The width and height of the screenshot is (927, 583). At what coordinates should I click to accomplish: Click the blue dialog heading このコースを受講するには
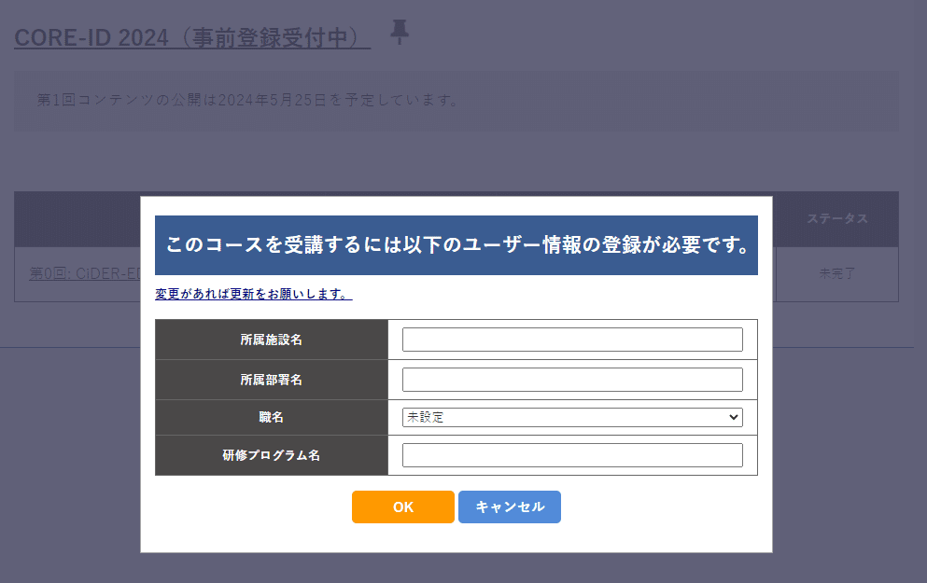tap(456, 245)
